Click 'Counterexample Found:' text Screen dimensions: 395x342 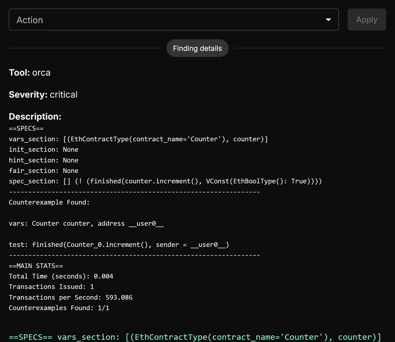pyautogui.click(x=49, y=202)
